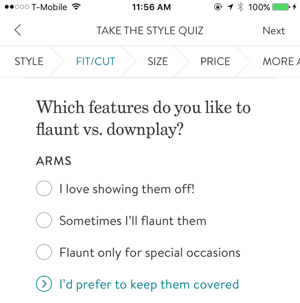The width and height of the screenshot is (300, 303).
Task: Switch to the PRICE tab
Action: pyautogui.click(x=215, y=62)
